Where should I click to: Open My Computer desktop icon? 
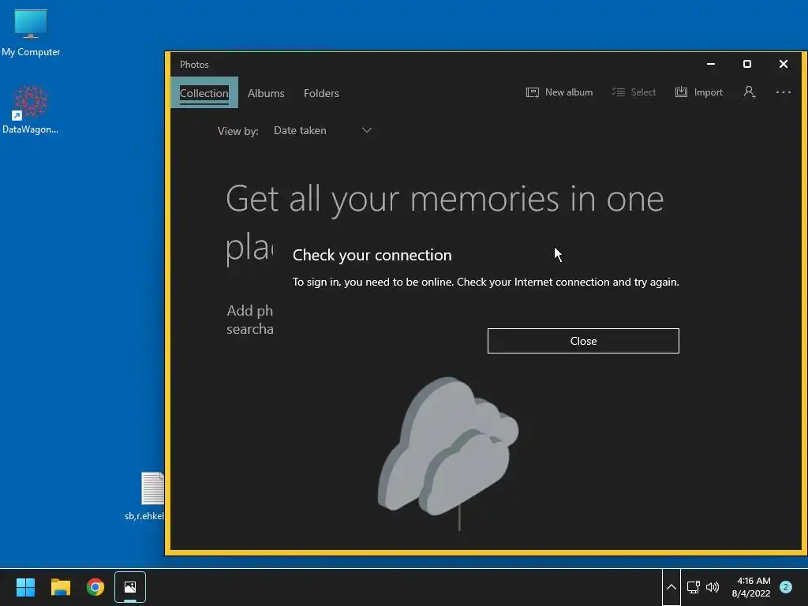tap(31, 33)
